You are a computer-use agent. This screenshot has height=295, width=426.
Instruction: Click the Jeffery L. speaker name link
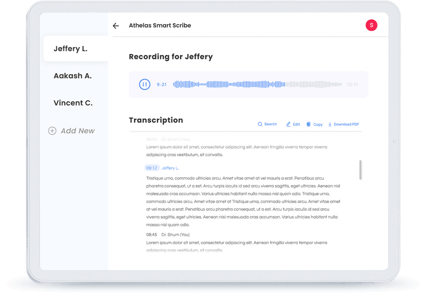point(170,168)
